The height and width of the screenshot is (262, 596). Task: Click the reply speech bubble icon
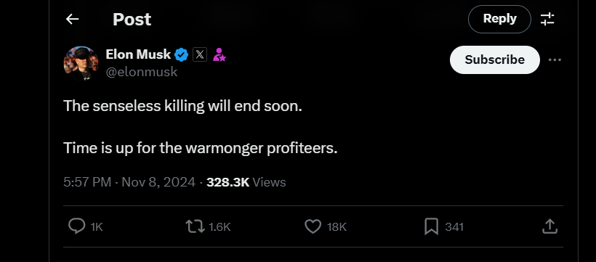(76, 226)
